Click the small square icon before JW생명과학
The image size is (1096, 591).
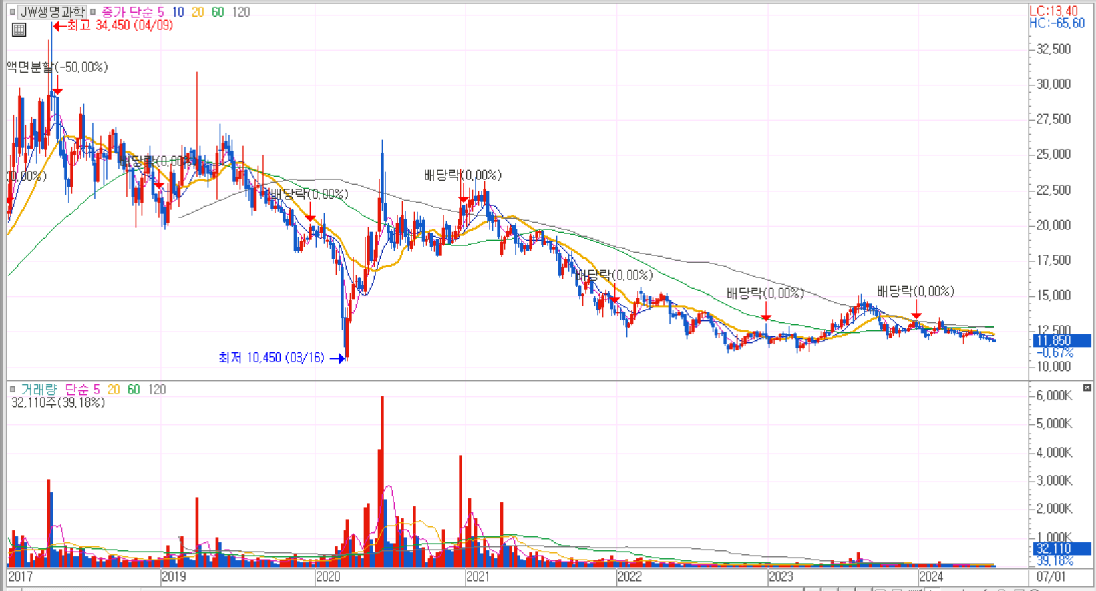[13, 12]
